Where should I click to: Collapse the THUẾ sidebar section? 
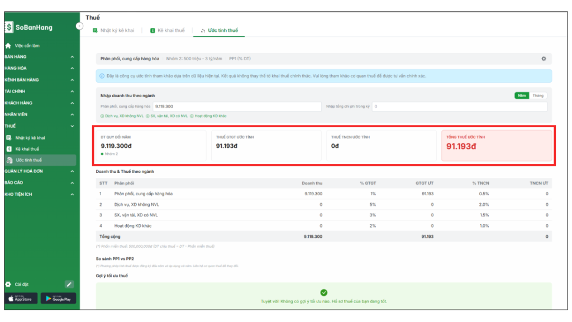[x=72, y=126]
